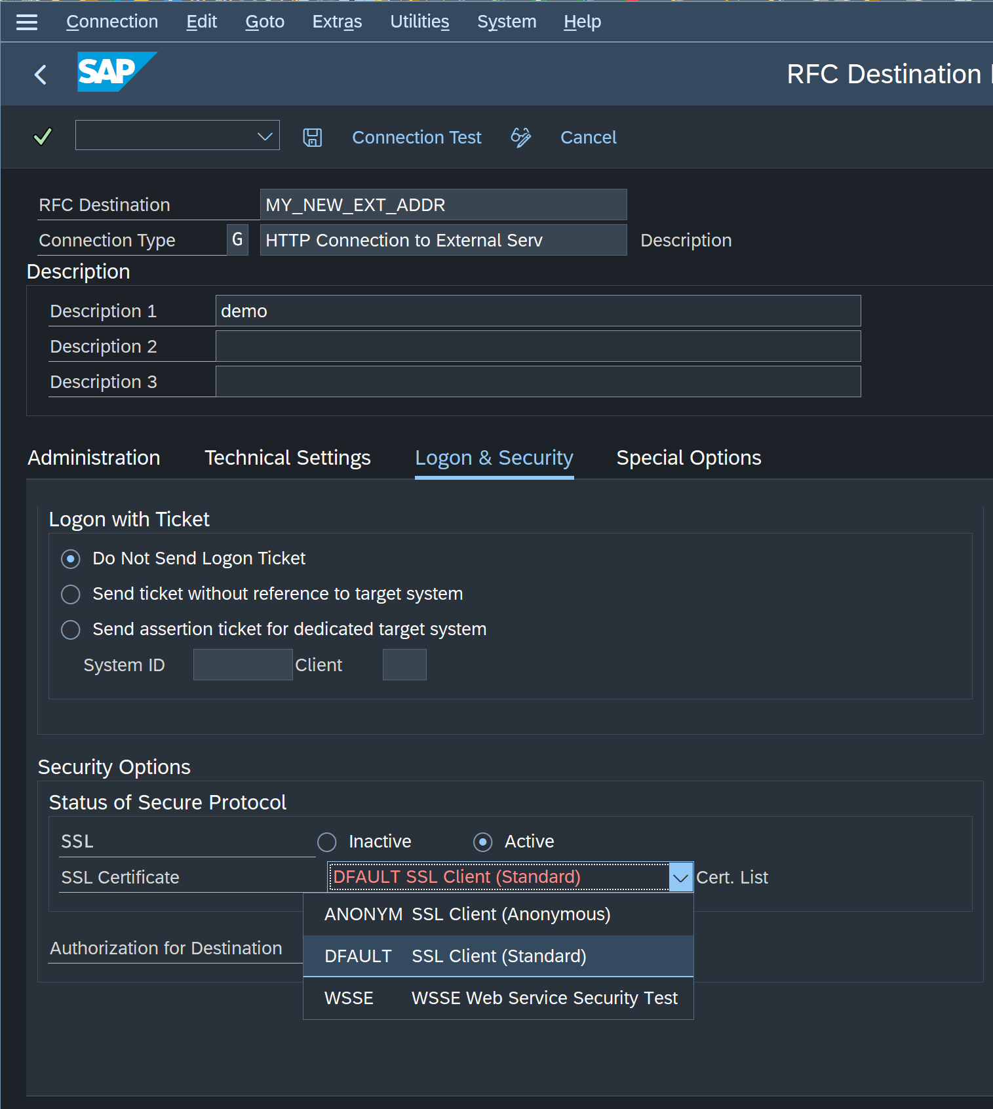Click the Security Options heading
Screen dimensions: 993x1109
tap(114, 767)
